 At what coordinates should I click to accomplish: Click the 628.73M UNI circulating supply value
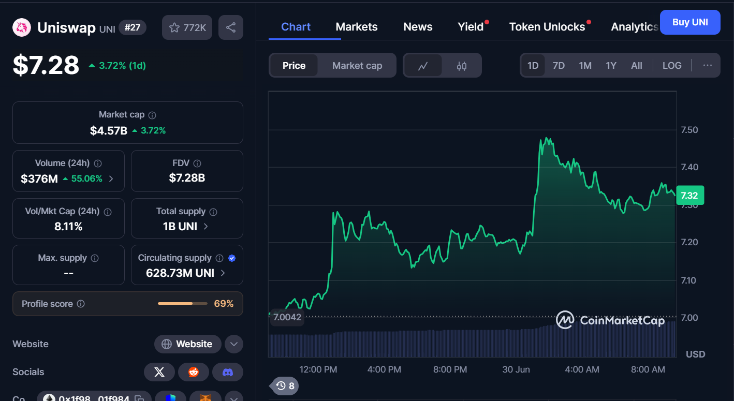pos(180,273)
